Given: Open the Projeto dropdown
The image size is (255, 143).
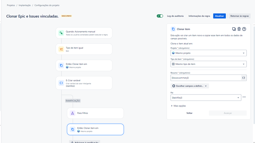Looking at the screenshot, I should (x=208, y=53).
